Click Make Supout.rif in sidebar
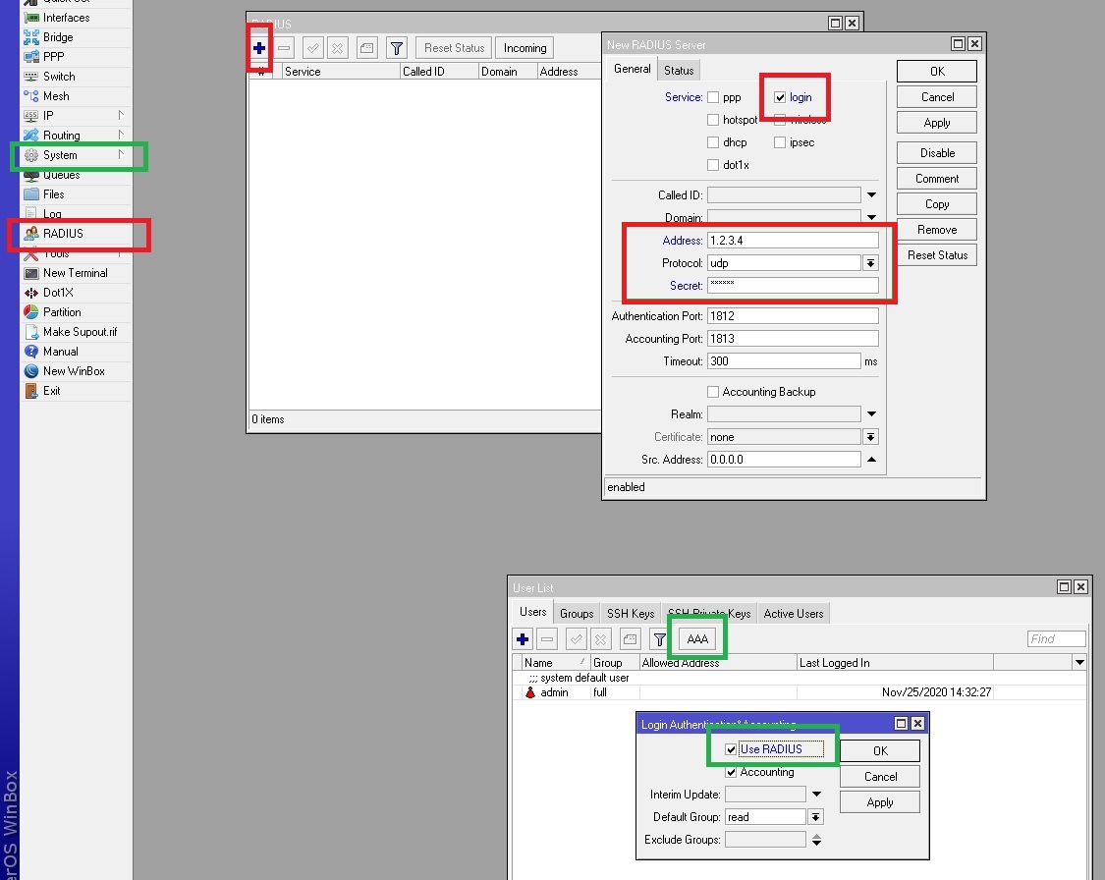Image resolution: width=1105 pixels, height=880 pixels. (76, 332)
